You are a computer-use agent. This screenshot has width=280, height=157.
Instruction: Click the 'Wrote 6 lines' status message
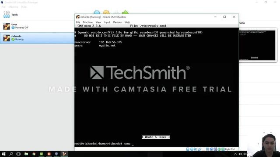pos(156,137)
